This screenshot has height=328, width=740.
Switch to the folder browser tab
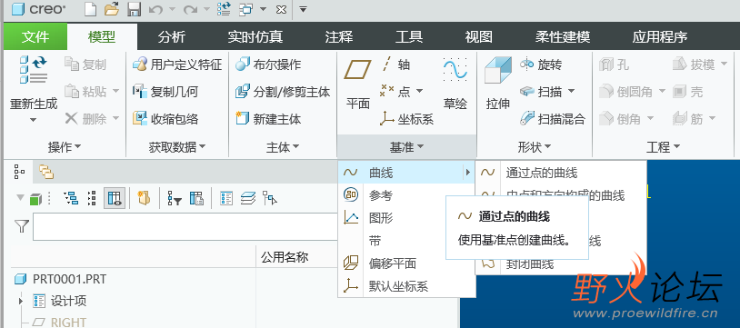(x=46, y=172)
